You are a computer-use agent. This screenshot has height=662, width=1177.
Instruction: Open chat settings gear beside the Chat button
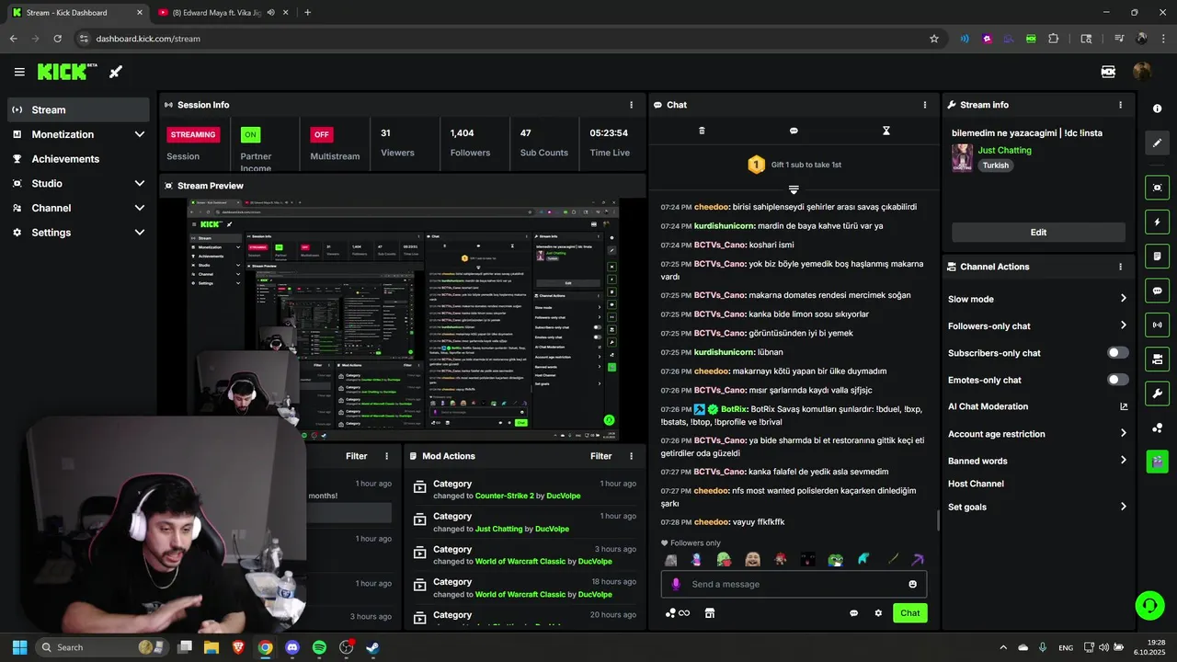[x=878, y=613]
